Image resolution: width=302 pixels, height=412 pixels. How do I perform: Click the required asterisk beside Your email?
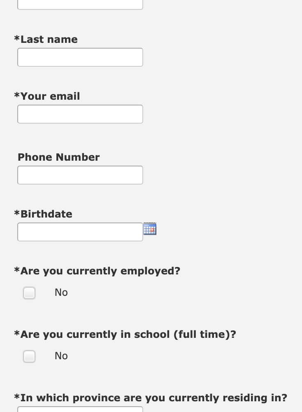(x=17, y=95)
